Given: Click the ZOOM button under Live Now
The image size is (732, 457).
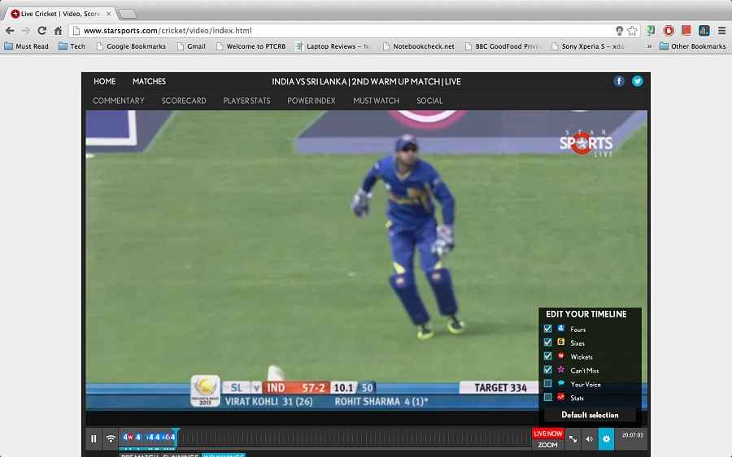Looking at the screenshot, I should click(x=548, y=445).
